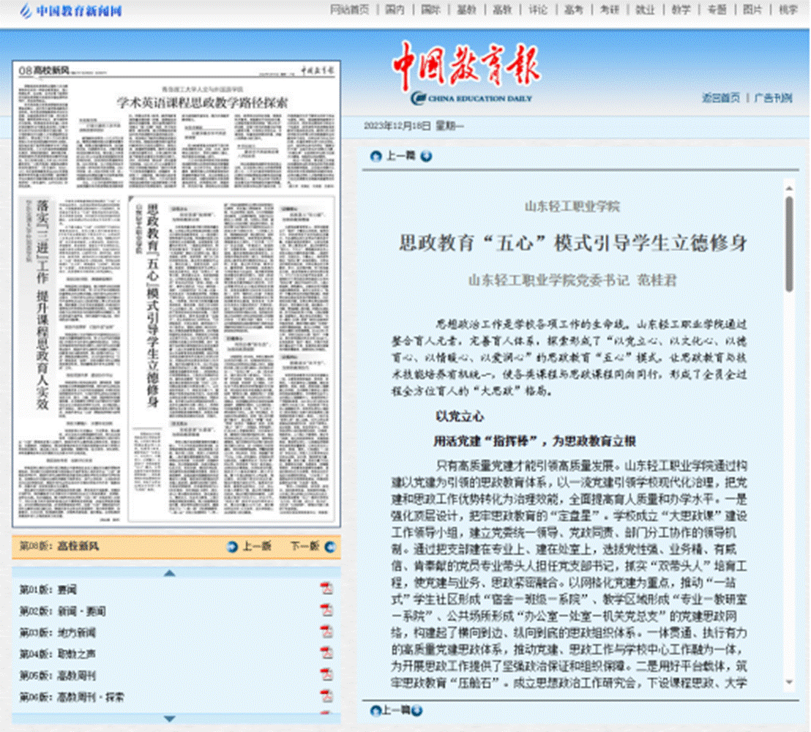Viewport: 811px width, 732px height.
Task: Click the article panel's vertical scrollbar thumb
Action: [789, 242]
